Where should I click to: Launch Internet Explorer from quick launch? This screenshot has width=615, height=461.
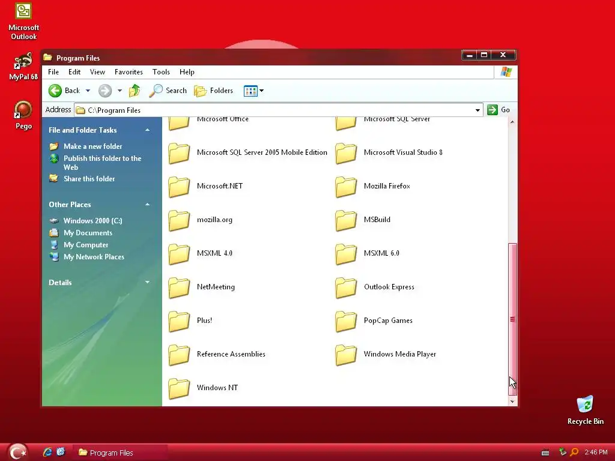(47, 452)
